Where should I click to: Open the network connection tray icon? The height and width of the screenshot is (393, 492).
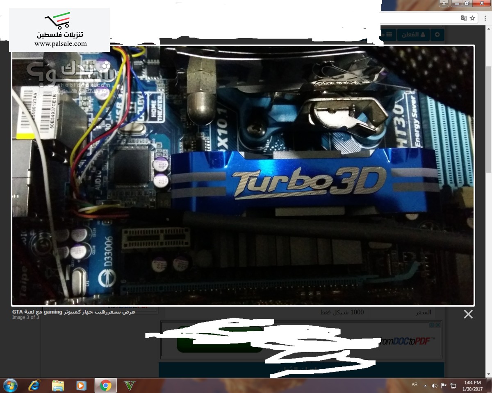point(453,386)
